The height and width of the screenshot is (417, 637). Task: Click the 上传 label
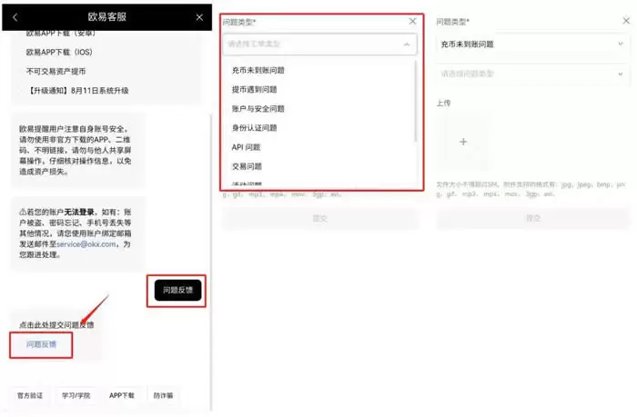click(x=443, y=103)
